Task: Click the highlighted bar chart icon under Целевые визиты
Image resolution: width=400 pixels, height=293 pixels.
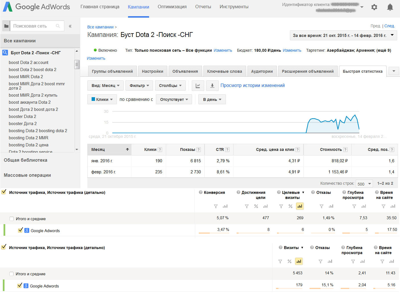Action: pyautogui.click(x=300, y=206)
